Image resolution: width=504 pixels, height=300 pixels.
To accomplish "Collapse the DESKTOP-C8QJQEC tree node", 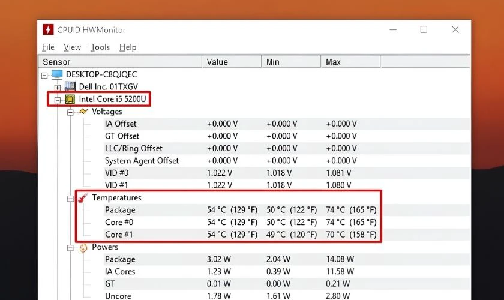I will click(x=44, y=75).
